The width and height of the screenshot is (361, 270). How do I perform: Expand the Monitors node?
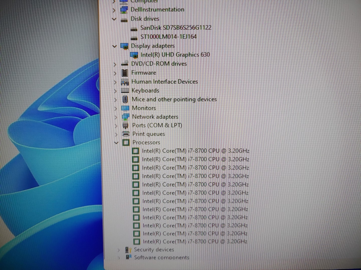(x=116, y=109)
